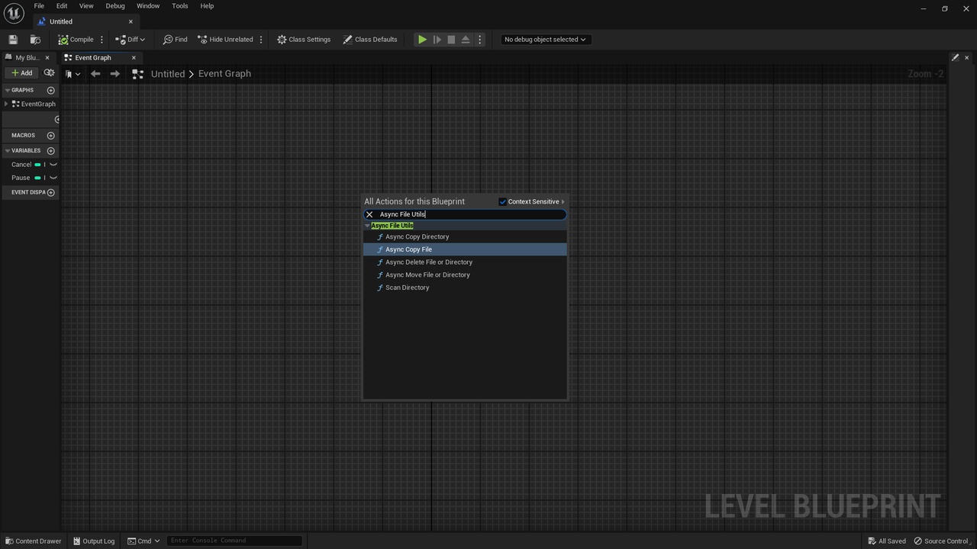Click the Untitled breadcrumb link

tap(168, 74)
